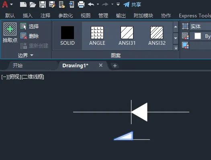
Task: Open the 二维线框 visual style menu
Action: click(x=33, y=77)
